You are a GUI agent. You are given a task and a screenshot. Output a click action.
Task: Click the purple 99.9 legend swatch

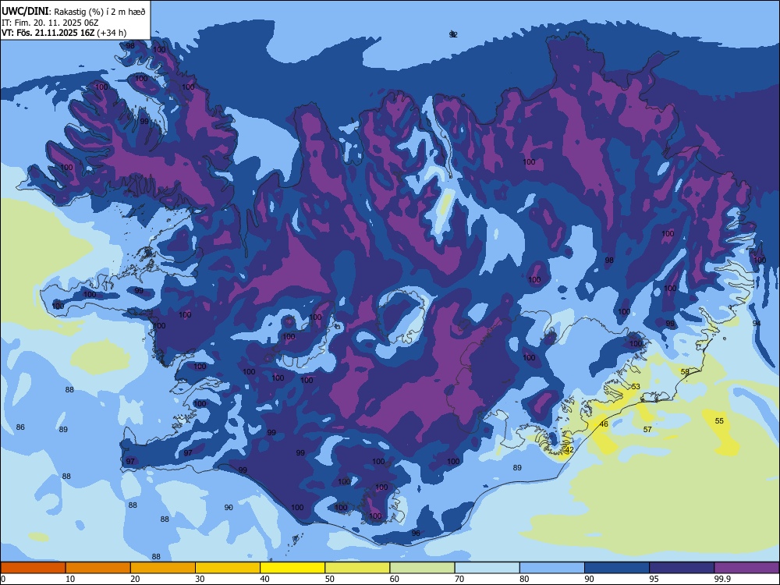tap(746, 568)
